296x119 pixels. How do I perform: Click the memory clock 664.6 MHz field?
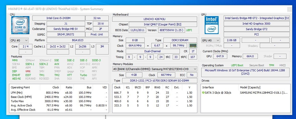point(135,45)
